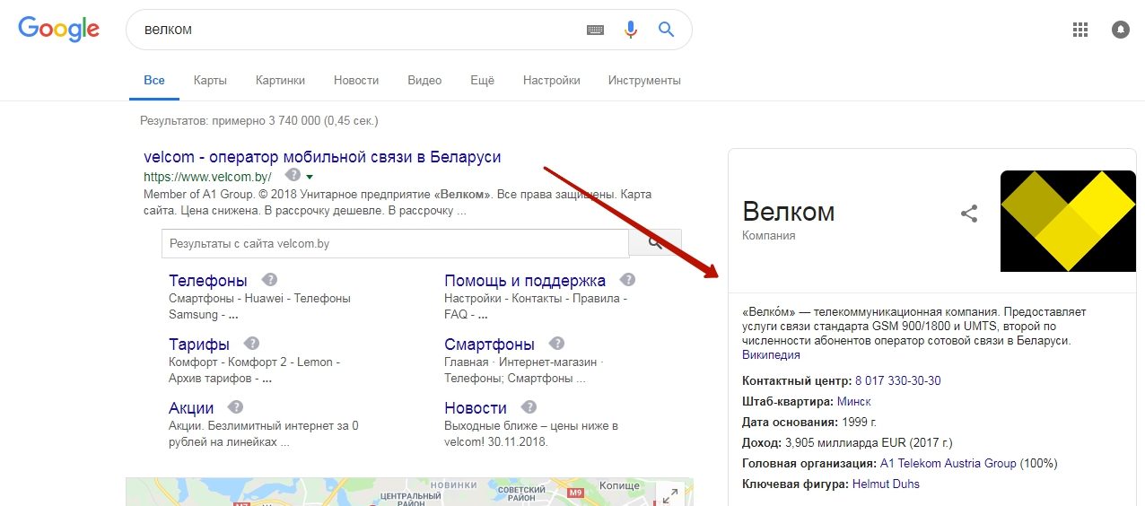The image size is (1145, 506).
Task: Open the dropdown arrow beside velcom.by URL
Action: click(x=310, y=177)
